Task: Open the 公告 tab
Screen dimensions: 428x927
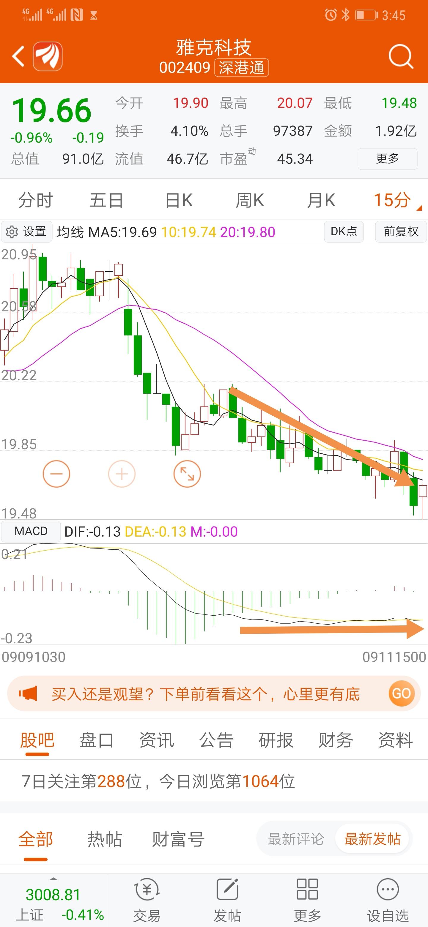Action: click(x=216, y=740)
